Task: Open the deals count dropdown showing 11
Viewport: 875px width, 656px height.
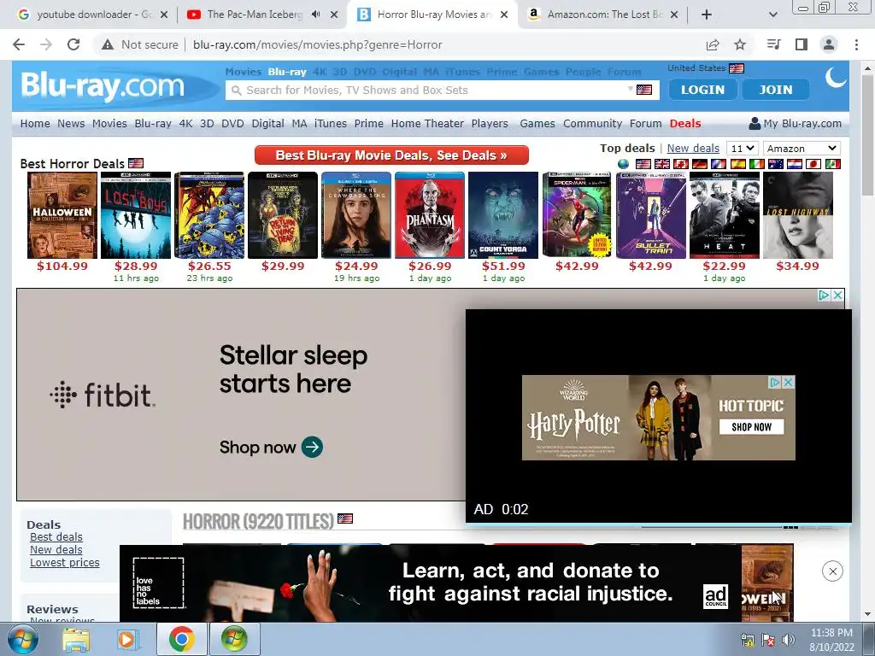Action: coord(743,149)
